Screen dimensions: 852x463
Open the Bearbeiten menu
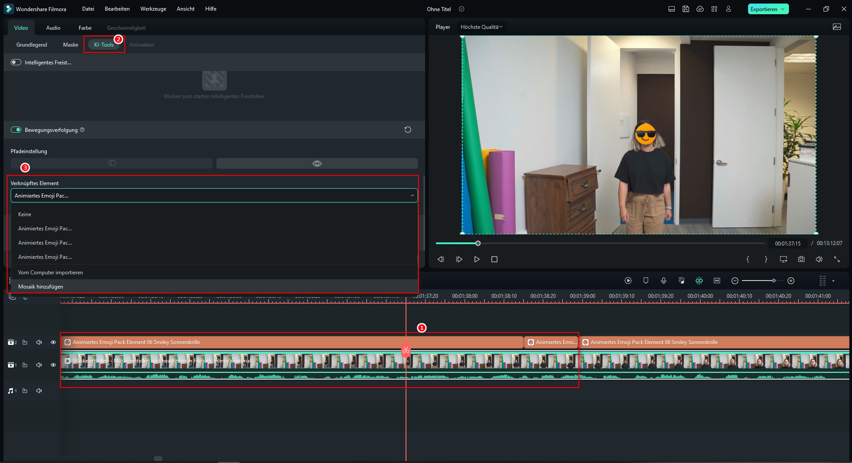[117, 9]
